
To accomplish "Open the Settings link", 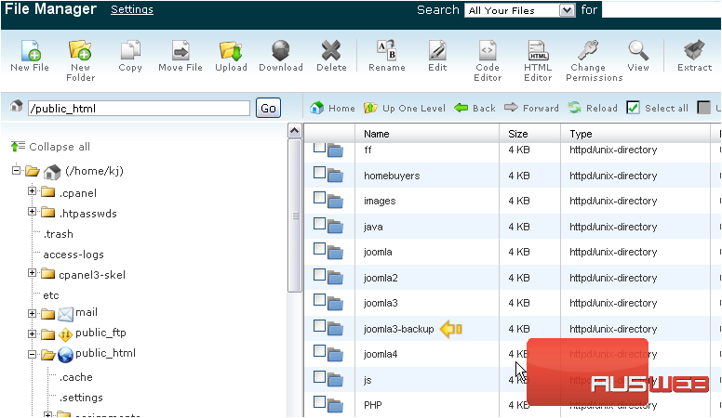I will pyautogui.click(x=131, y=10).
